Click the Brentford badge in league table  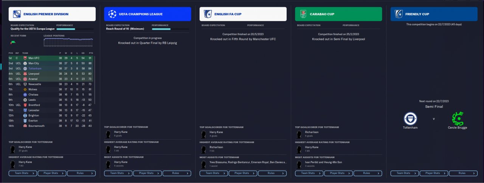pos(25,105)
